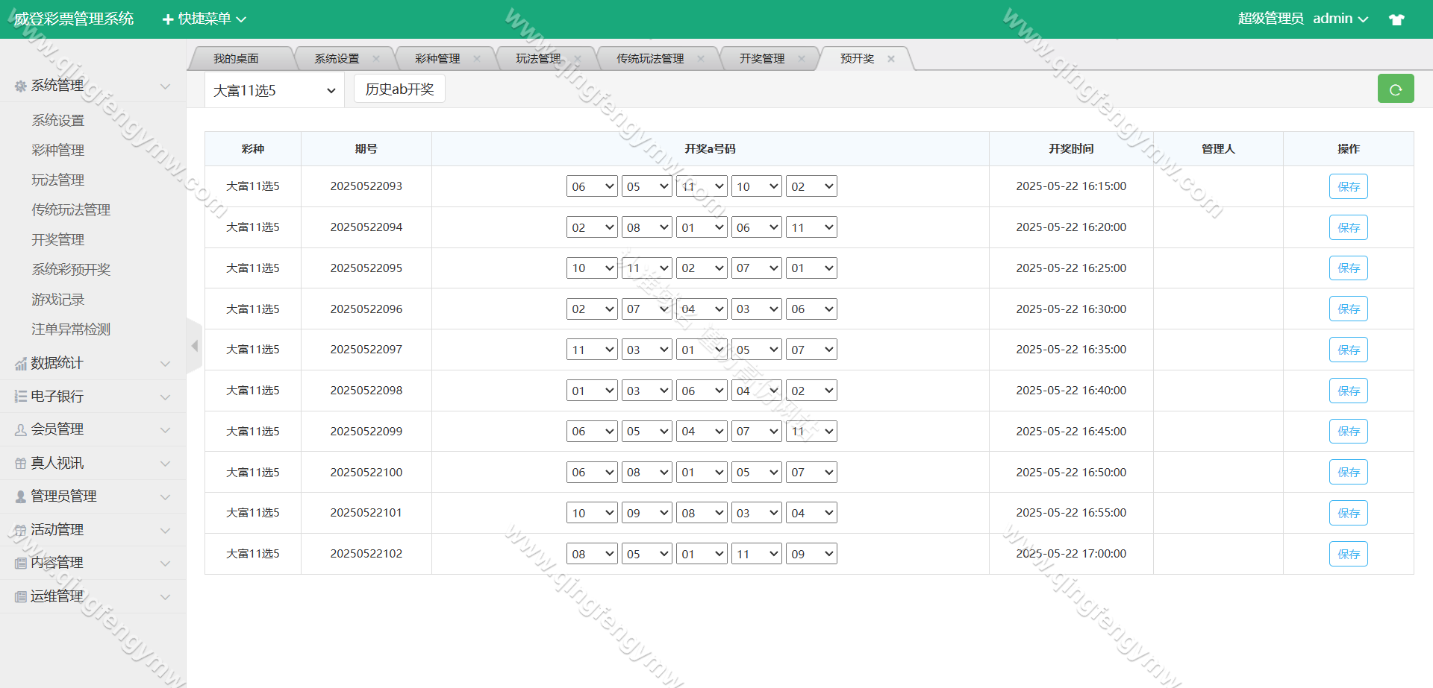Image resolution: width=1433 pixels, height=688 pixels.
Task: Click the user icon beside 会员管理
Action: click(21, 430)
